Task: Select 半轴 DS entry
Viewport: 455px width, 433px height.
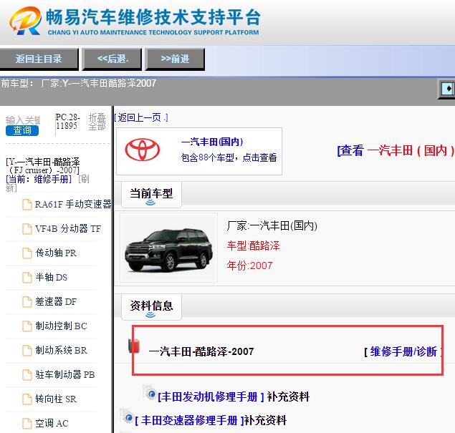Action: tap(52, 278)
